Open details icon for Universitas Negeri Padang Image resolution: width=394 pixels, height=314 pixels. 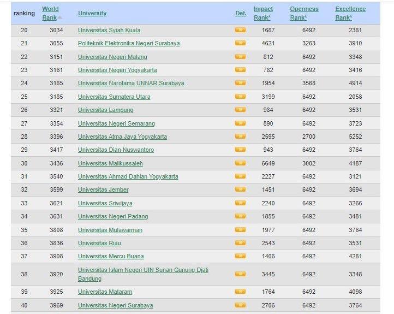click(240, 216)
